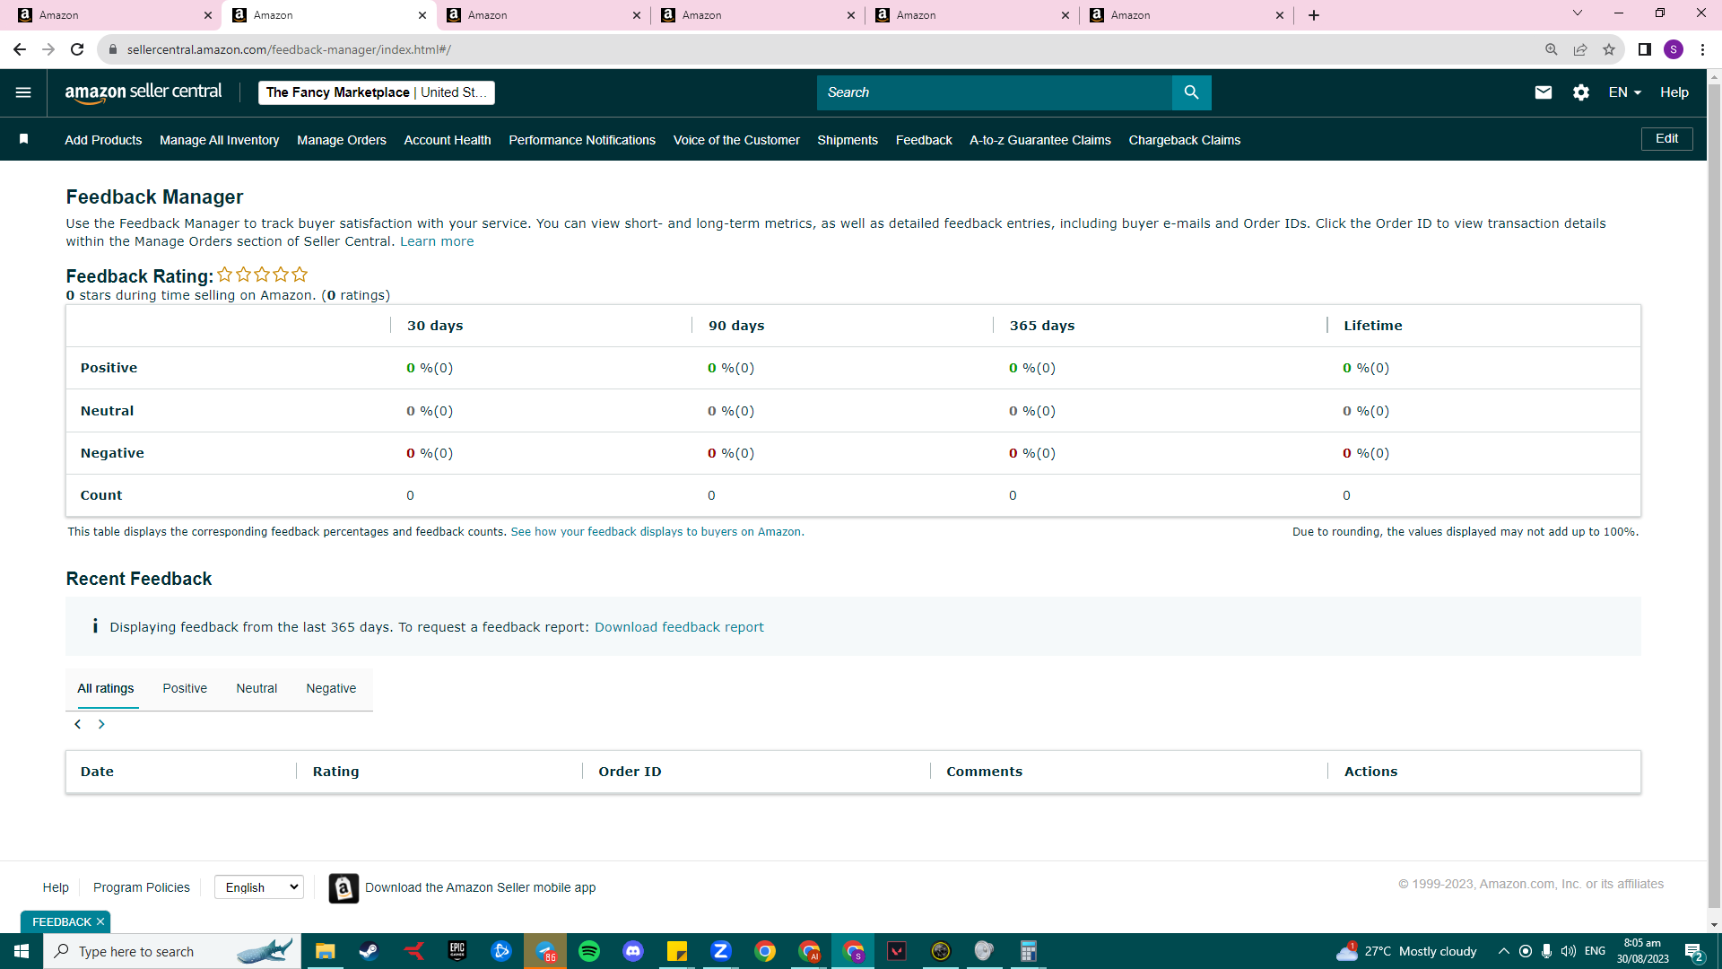
Task: Open Chargeback Claims
Action: click(x=1185, y=140)
